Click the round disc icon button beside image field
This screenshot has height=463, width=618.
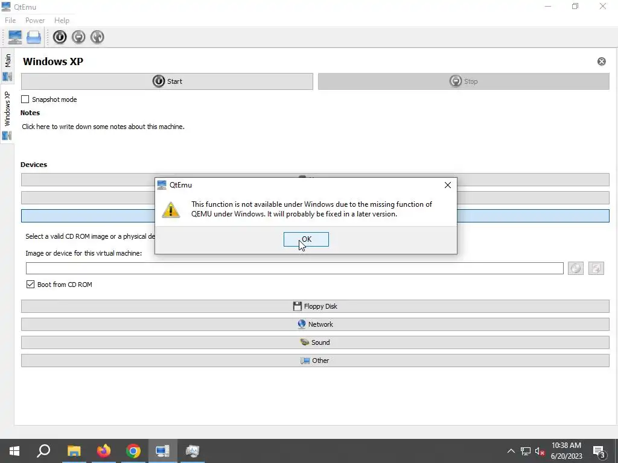(x=575, y=268)
